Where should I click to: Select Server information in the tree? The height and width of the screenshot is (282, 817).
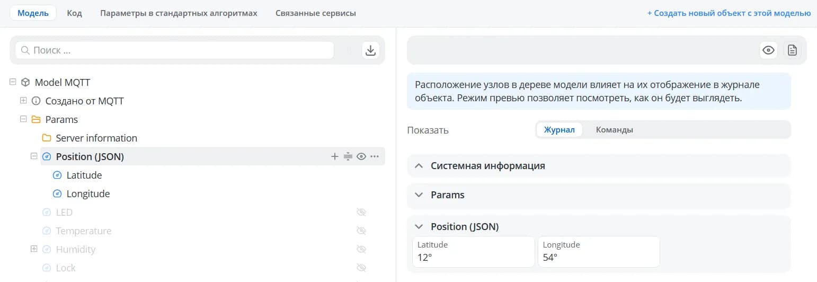click(x=96, y=138)
